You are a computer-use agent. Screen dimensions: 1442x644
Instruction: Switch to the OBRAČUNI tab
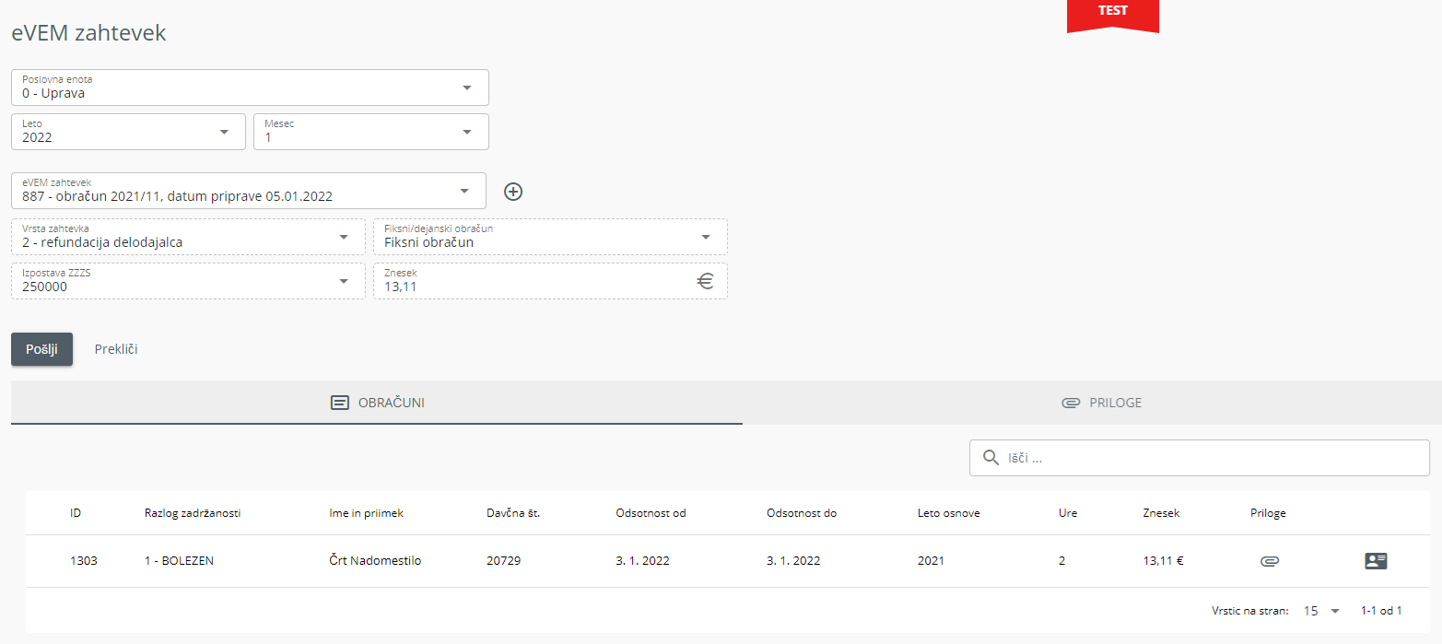[x=377, y=403]
